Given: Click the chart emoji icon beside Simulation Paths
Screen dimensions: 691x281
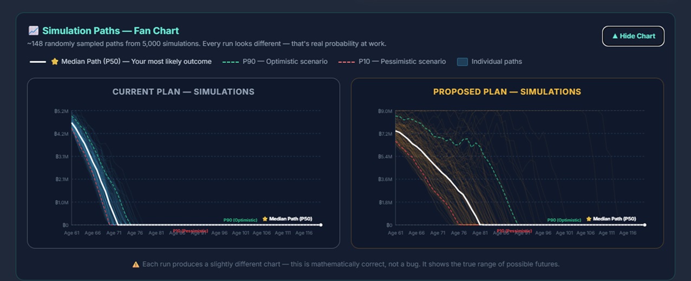Looking at the screenshot, I should click(x=34, y=31).
